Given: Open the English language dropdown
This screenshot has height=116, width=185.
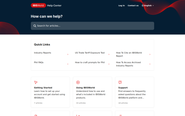Looking at the screenshot, I should 148,6.
